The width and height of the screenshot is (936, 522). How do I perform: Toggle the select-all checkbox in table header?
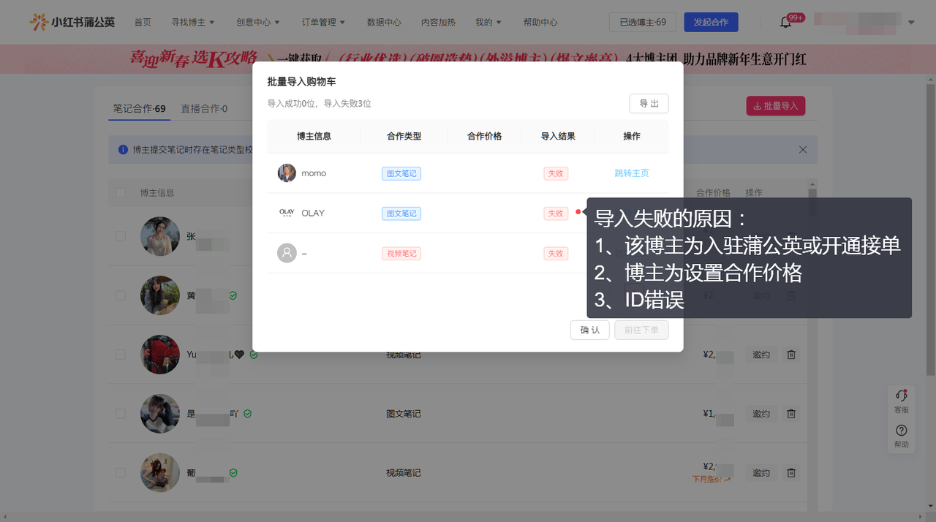click(x=121, y=193)
